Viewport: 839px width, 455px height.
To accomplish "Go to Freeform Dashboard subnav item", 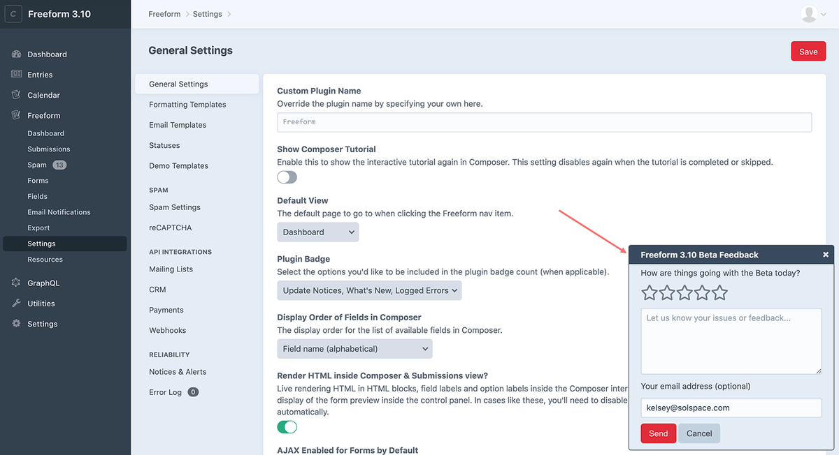I will (46, 133).
